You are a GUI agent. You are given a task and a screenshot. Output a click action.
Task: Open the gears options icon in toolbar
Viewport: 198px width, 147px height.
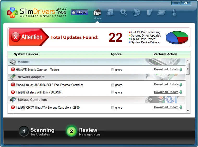123,13
